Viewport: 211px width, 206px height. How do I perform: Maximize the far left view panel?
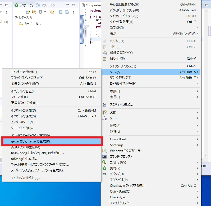7,5
